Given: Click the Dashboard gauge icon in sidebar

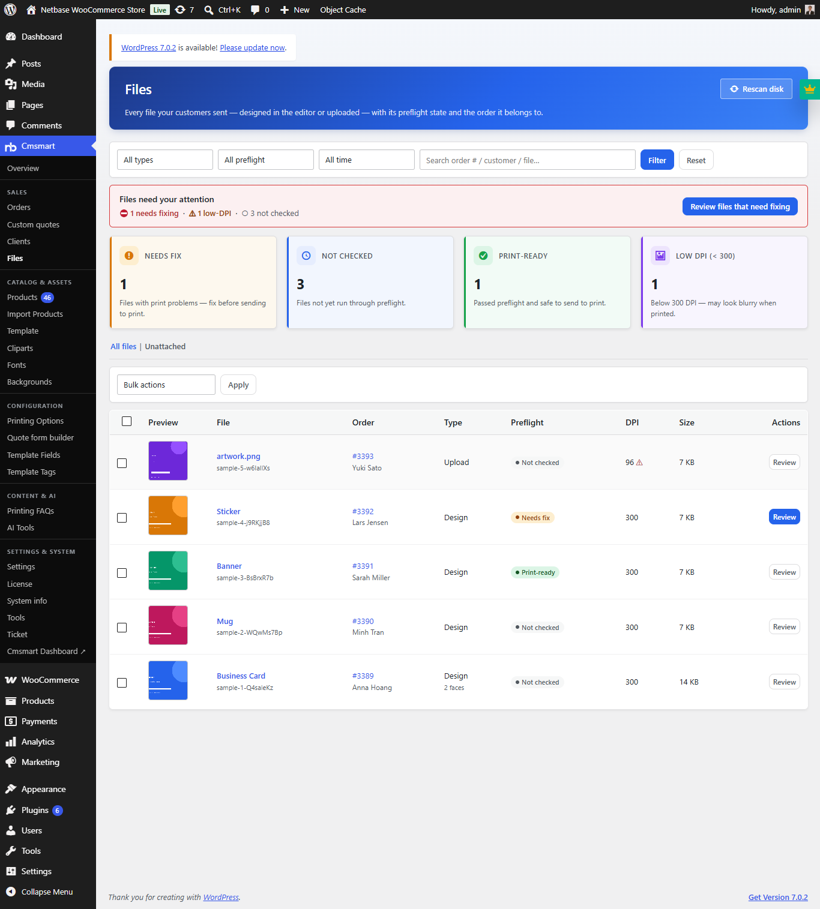Looking at the screenshot, I should click(x=11, y=37).
